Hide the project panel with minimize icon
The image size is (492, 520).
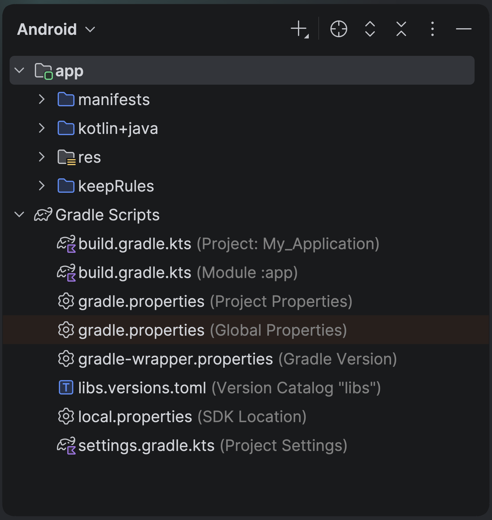[464, 29]
